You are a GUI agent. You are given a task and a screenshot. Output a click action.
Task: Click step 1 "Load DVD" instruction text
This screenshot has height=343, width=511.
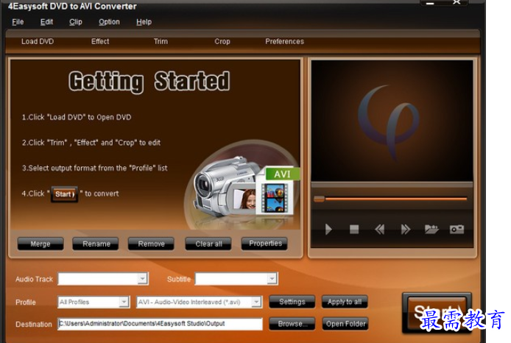(77, 117)
